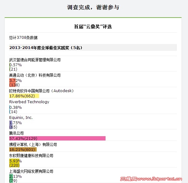Click the yellow Autodesk 17.86% bar
The height and width of the screenshot is (183, 188).
(24, 96)
